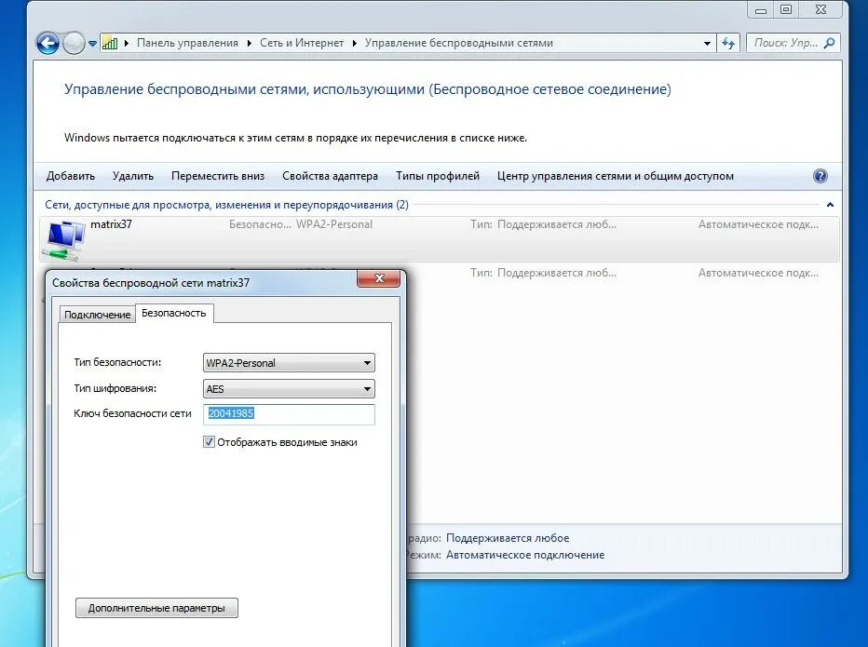The width and height of the screenshot is (868, 647).
Task: Click the 'matrix37' network name
Action: pyautogui.click(x=111, y=224)
